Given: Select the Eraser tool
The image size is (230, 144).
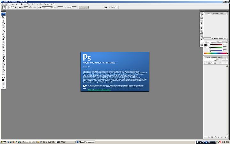Looking at the screenshot, I should [4, 44].
